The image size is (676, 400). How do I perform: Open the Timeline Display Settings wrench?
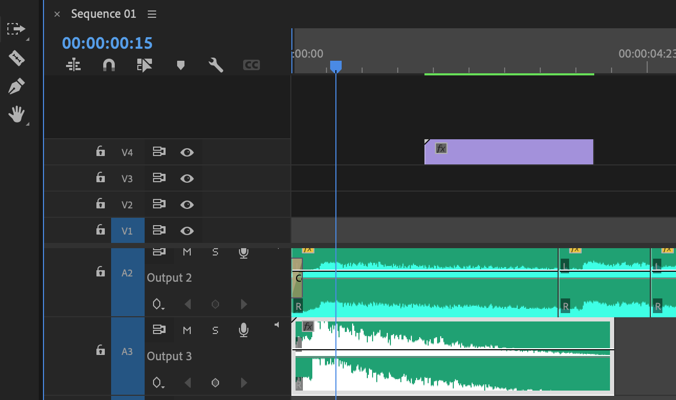pyautogui.click(x=216, y=65)
